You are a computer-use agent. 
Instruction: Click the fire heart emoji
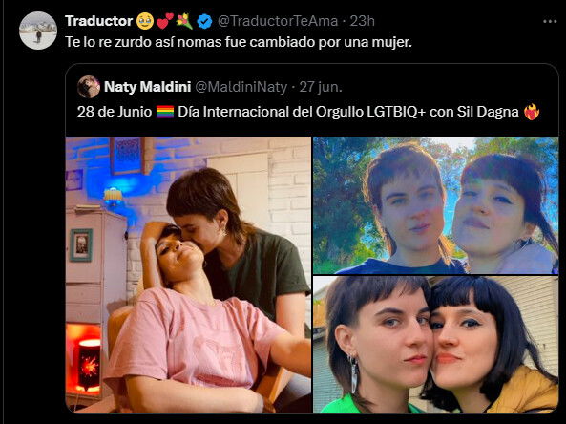(532, 112)
